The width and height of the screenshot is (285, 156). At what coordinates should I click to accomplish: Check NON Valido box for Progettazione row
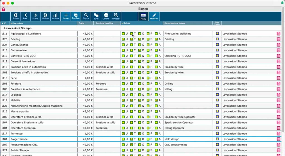point(217,139)
